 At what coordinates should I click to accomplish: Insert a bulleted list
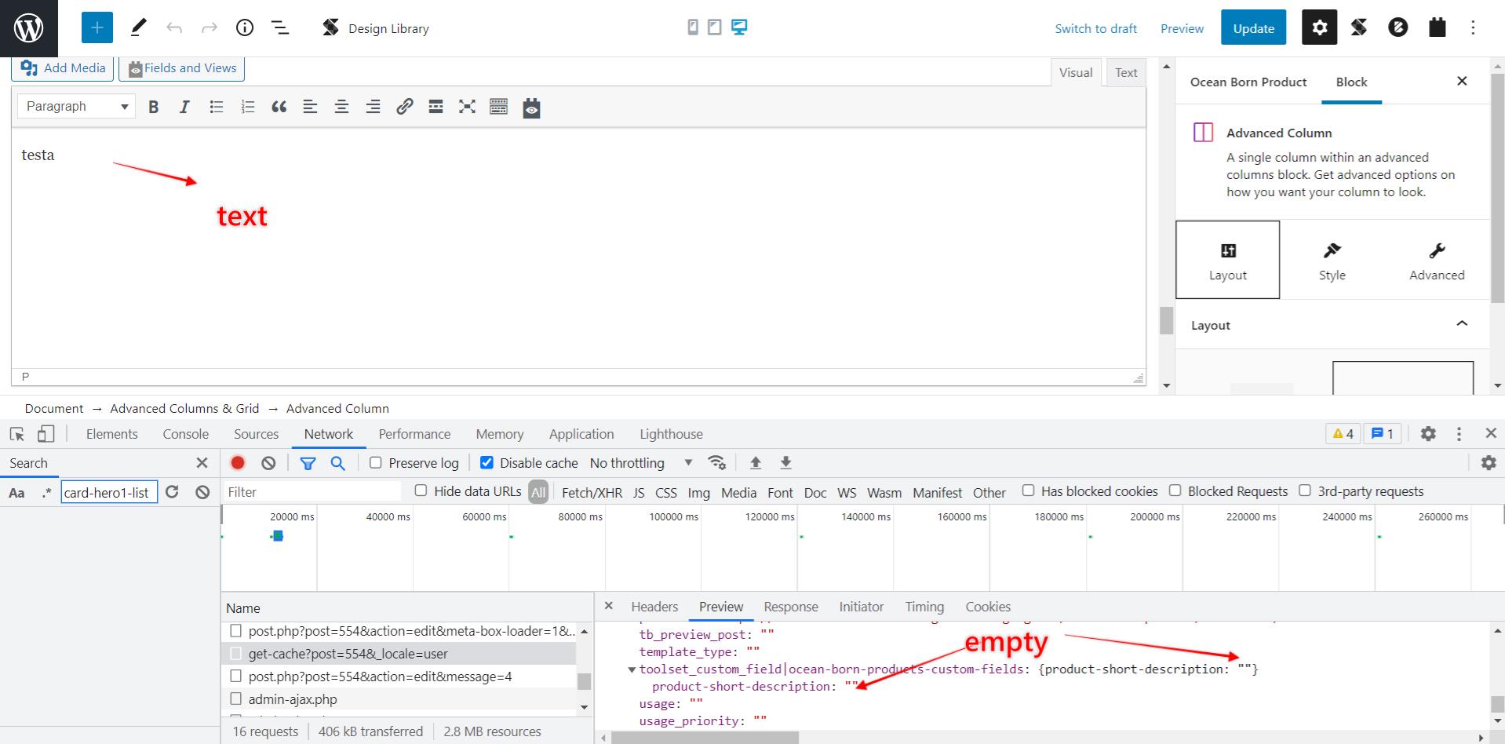[217, 107]
